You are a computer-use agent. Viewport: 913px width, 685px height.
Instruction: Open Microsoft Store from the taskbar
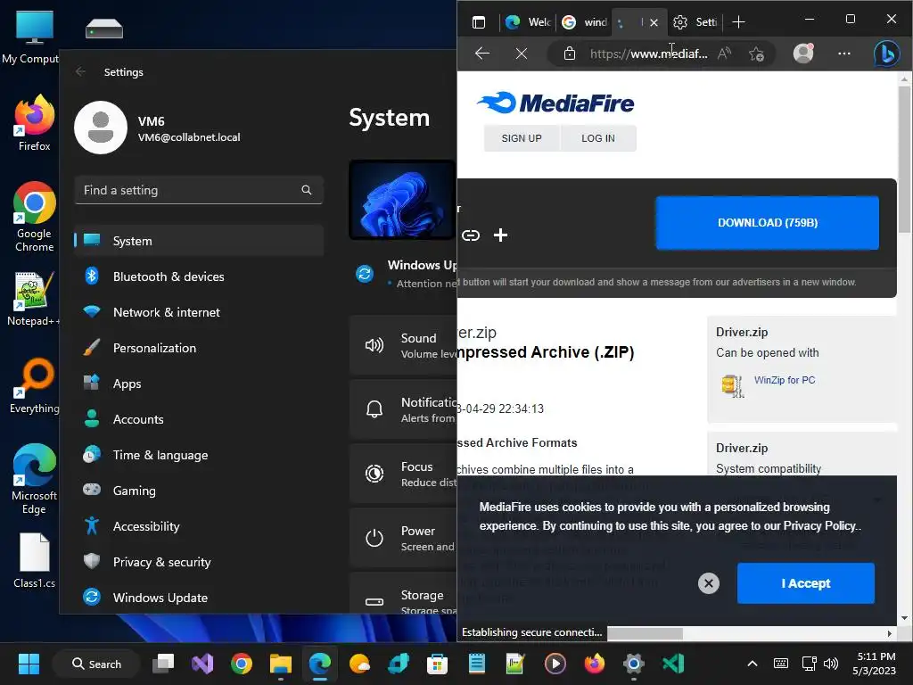pyautogui.click(x=437, y=664)
